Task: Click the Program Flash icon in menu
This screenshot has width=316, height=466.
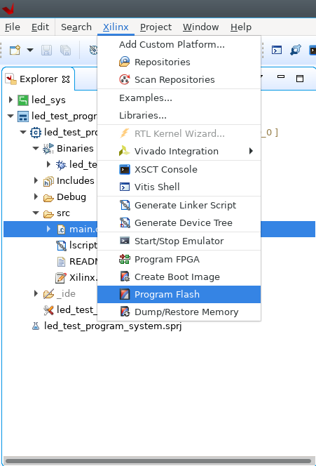Action: 125,294
